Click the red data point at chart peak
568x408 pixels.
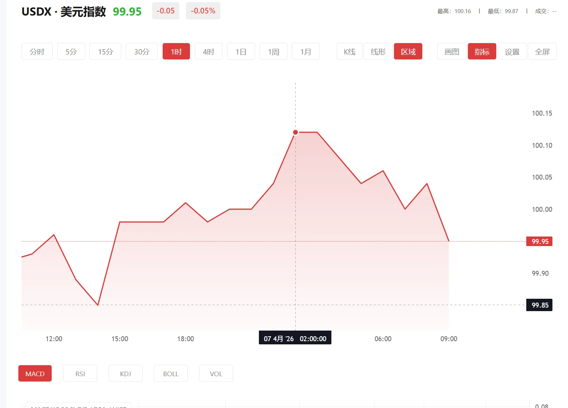point(295,132)
